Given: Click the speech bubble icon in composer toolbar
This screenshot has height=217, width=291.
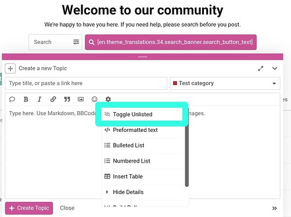Looking at the screenshot, I should (x=12, y=100).
